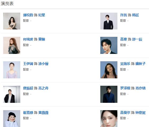Viewport: 149px width, 127px height.
Task: Open the character link 钟意妮
Action: (141, 113)
